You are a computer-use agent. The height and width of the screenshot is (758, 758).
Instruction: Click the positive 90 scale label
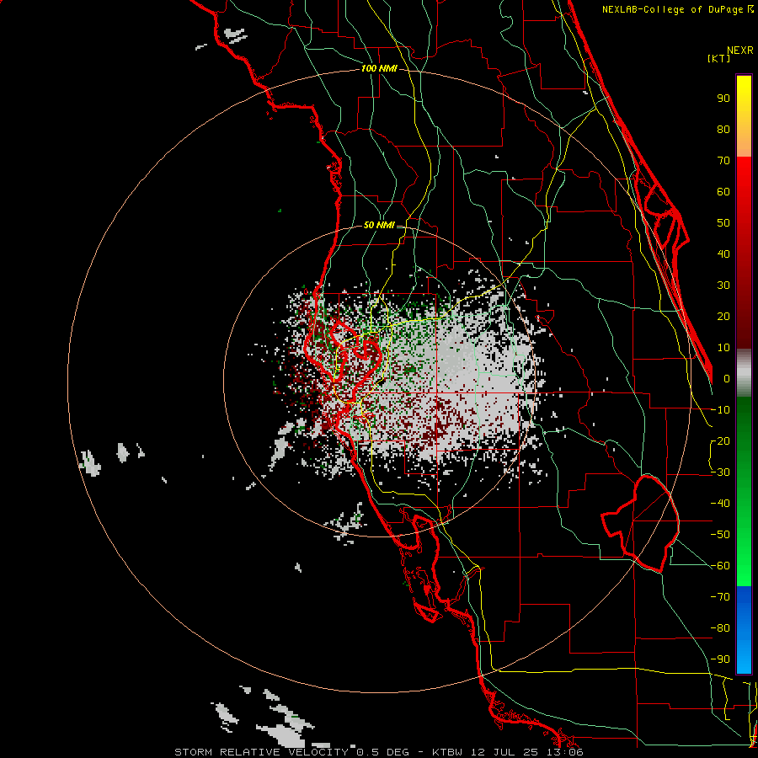[x=723, y=99]
